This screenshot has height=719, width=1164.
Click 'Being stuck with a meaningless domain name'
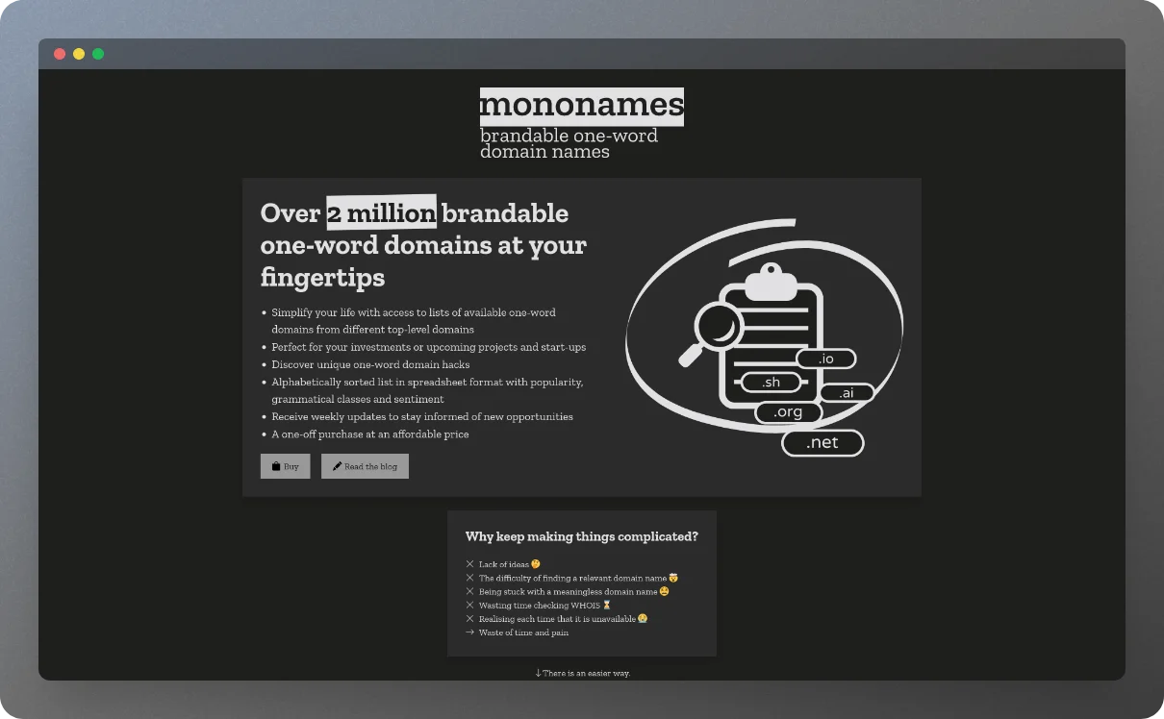tap(568, 592)
